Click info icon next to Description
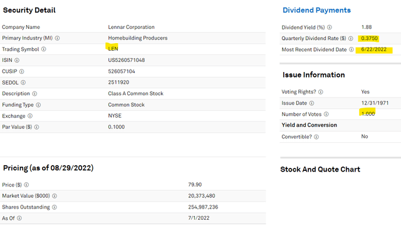 [34, 94]
